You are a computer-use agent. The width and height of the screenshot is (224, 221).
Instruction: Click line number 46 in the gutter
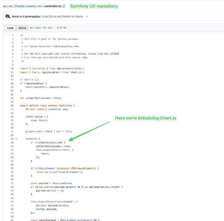pos(12,201)
